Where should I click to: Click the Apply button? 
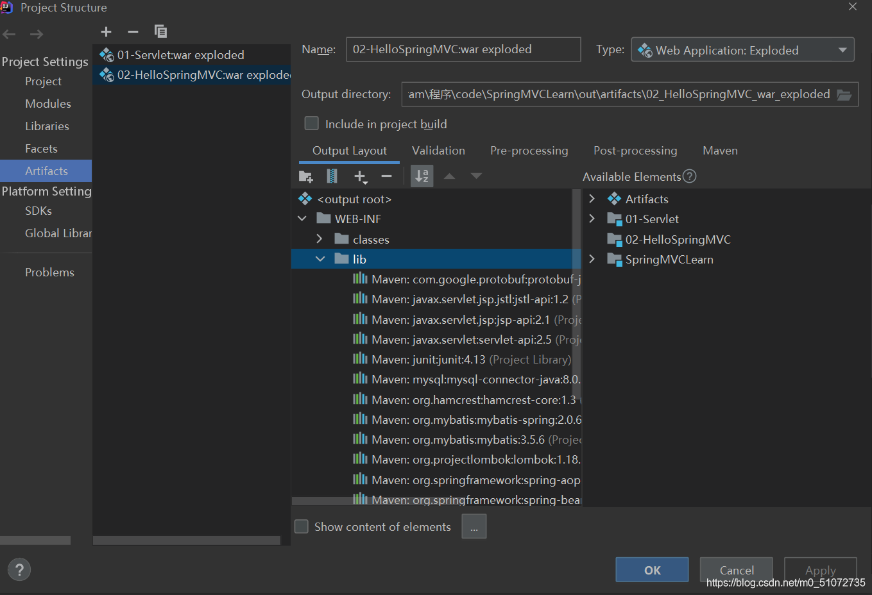820,570
